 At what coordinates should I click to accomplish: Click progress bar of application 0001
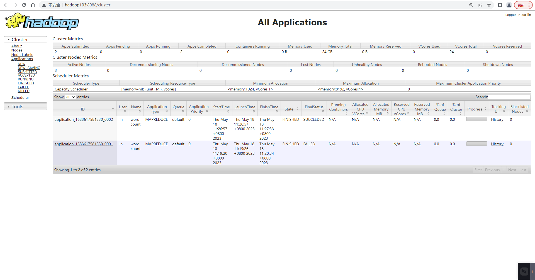pos(477,144)
